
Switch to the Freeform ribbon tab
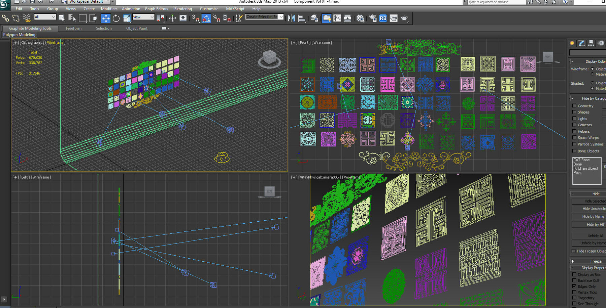pyautogui.click(x=74, y=29)
